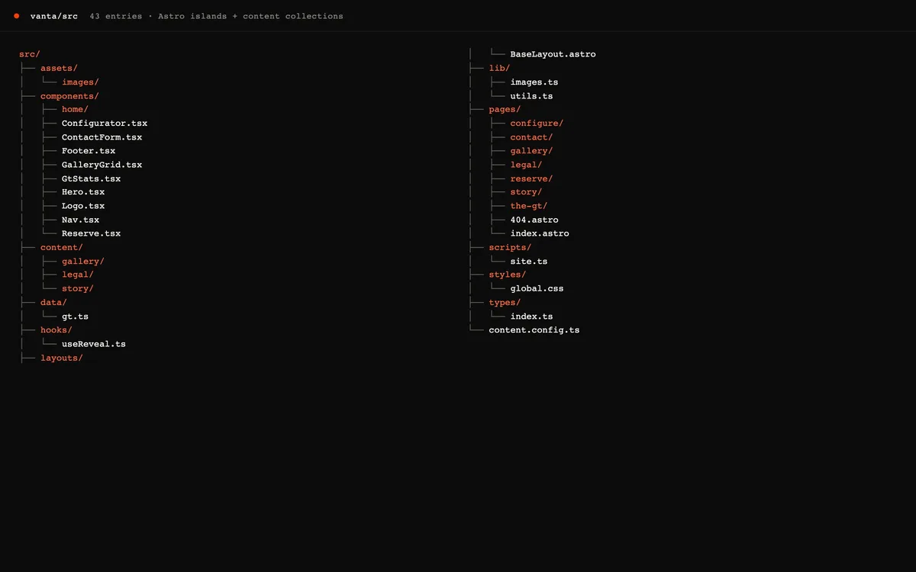Screen dimensions: 916x572
Task: Open useReveal.ts hook file
Action: pyautogui.click(x=94, y=344)
